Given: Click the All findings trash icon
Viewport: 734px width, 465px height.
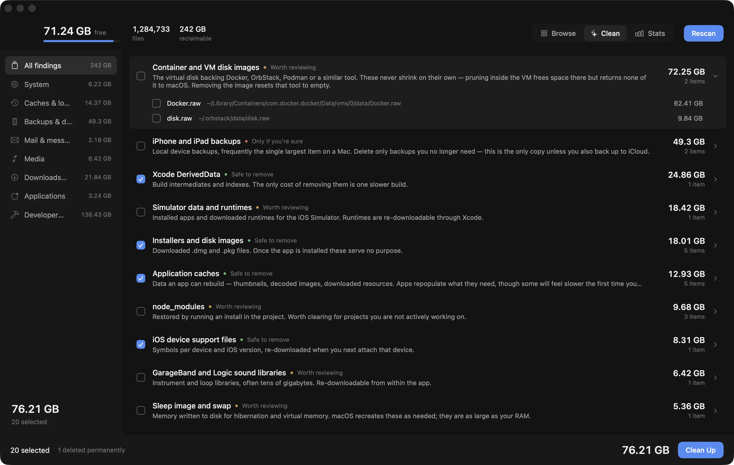Looking at the screenshot, I should 15,66.
